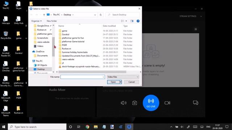Expand STREAM SETTINGS chevron
Image resolution: width=232 pixels, height=130 pixels.
pos(201,16)
